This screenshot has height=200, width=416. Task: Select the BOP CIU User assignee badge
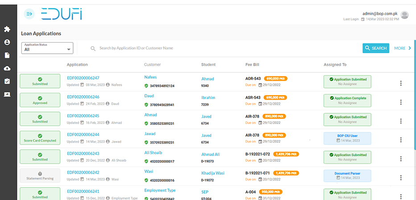[x=347, y=138]
